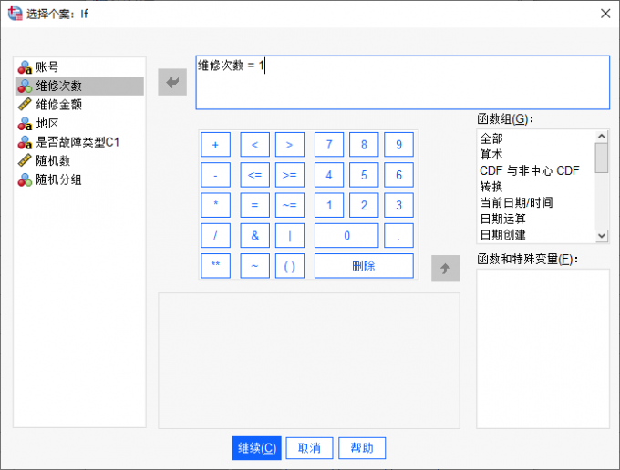Select 当前日期/时间 function group
Screen dimensions: 620x470
click(x=536, y=202)
